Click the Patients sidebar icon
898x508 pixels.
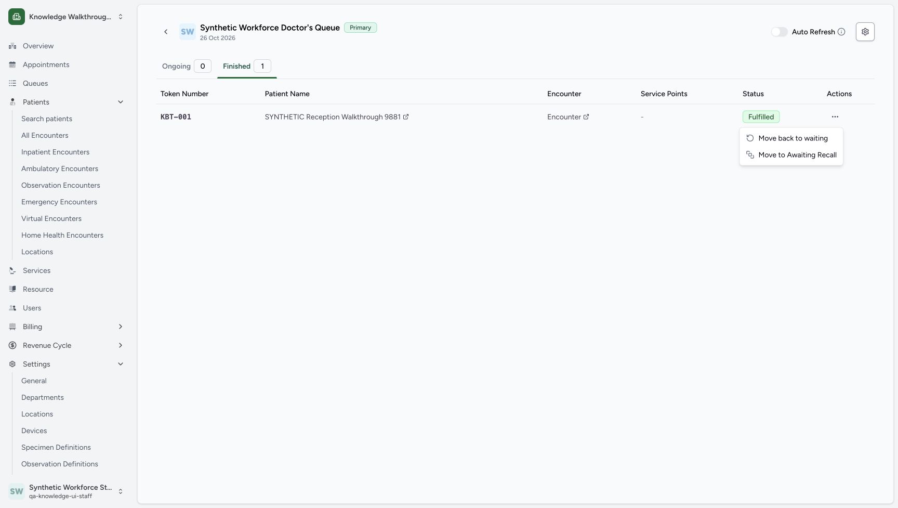[12, 102]
